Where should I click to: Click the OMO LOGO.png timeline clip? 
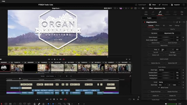[x=16, y=88]
